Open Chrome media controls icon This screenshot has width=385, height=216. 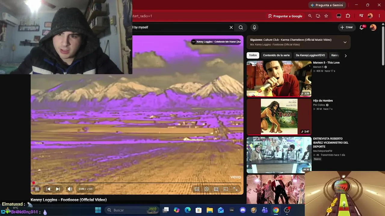(x=361, y=16)
